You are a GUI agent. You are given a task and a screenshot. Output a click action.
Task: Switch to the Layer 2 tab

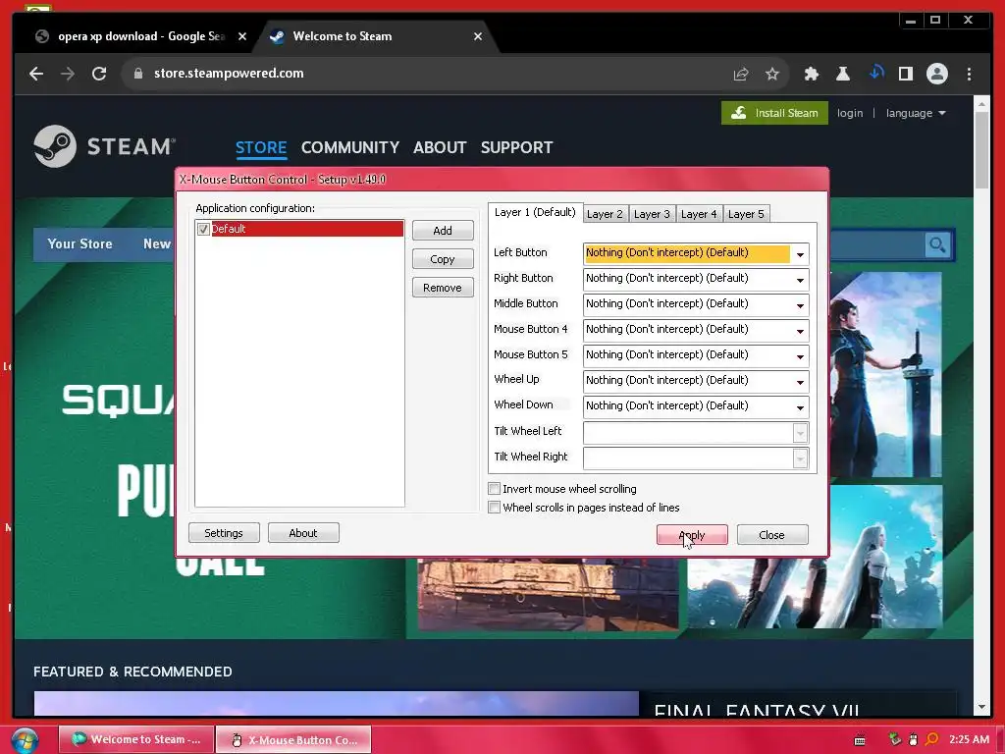click(x=605, y=214)
